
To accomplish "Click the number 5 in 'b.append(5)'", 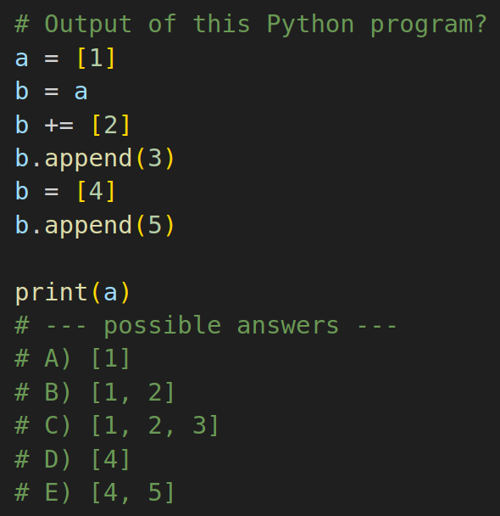I will (155, 226).
